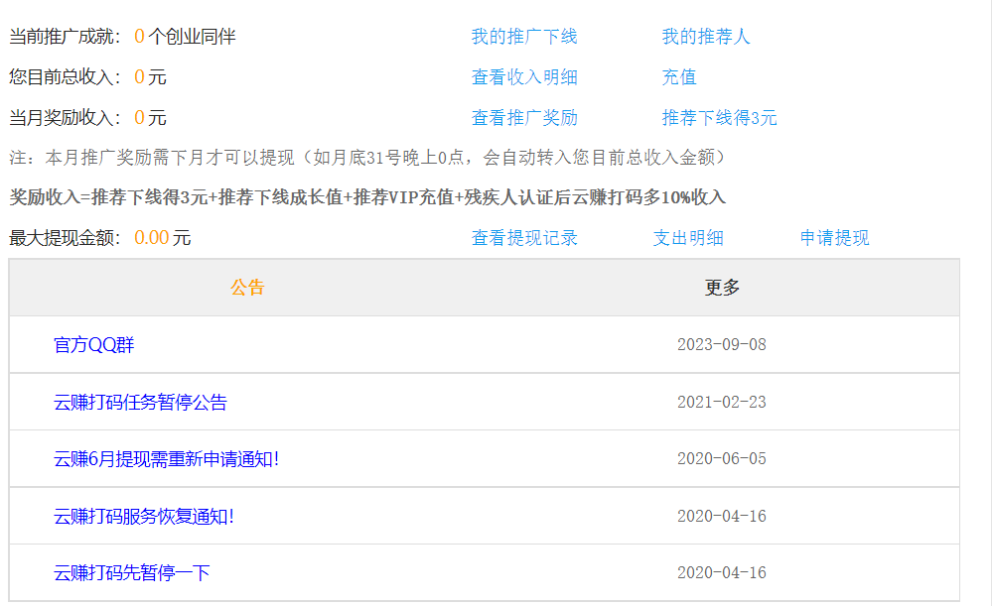Read 云赚6月提现需重新申请通知 notice
The height and width of the screenshot is (606, 992).
(166, 459)
